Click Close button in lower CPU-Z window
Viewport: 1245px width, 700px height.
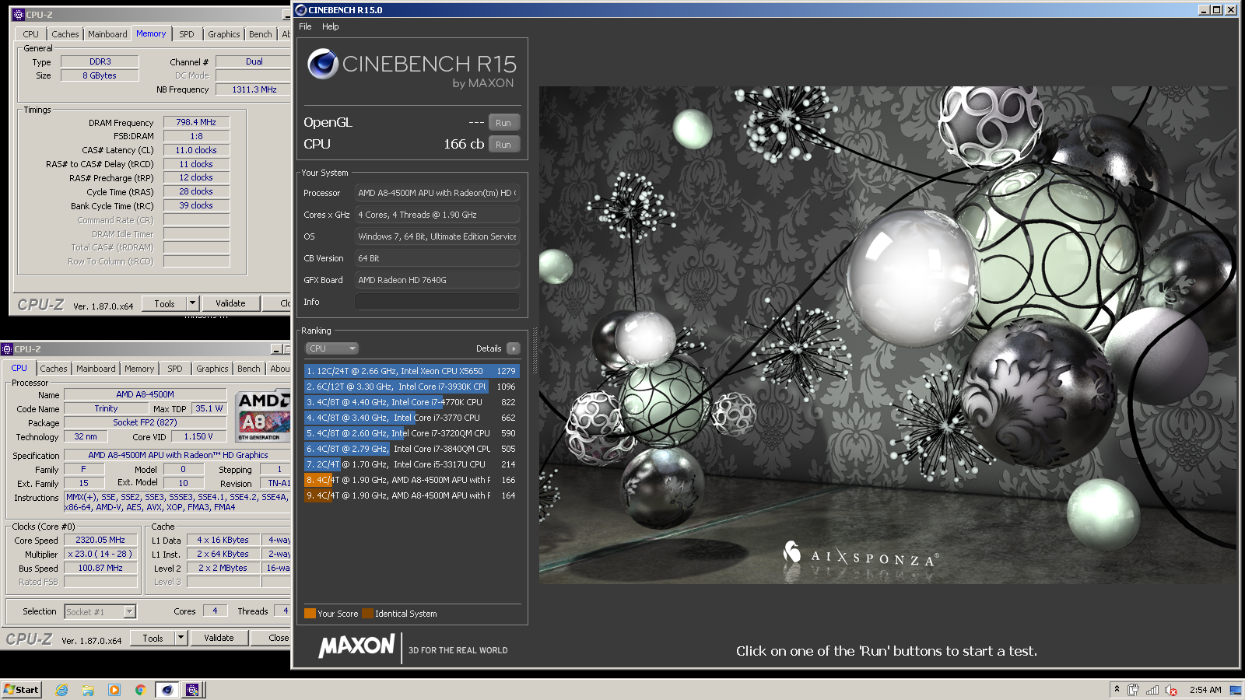tap(271, 638)
